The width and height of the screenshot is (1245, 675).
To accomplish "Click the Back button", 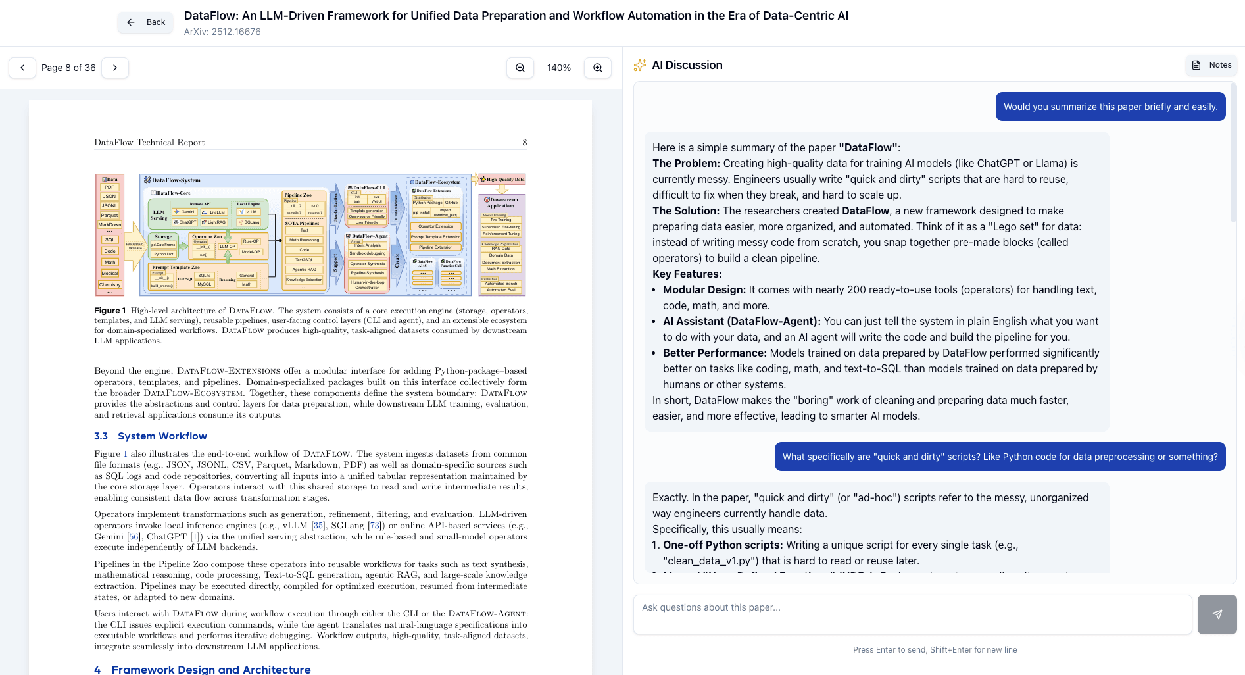I will click(x=145, y=22).
